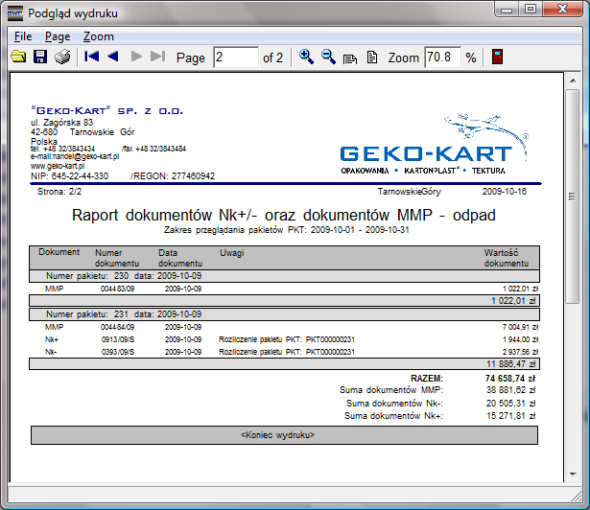Save the report using floppy icon
This screenshot has width=590, height=510.
(40, 58)
